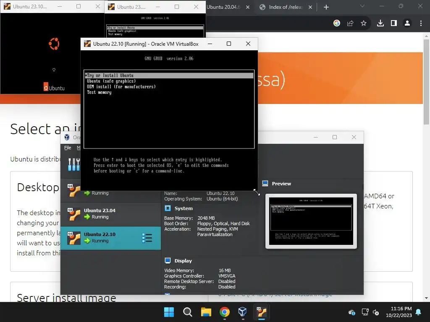The height and width of the screenshot is (322, 430).
Task: Open Windows taskbar Search
Action: click(188, 312)
